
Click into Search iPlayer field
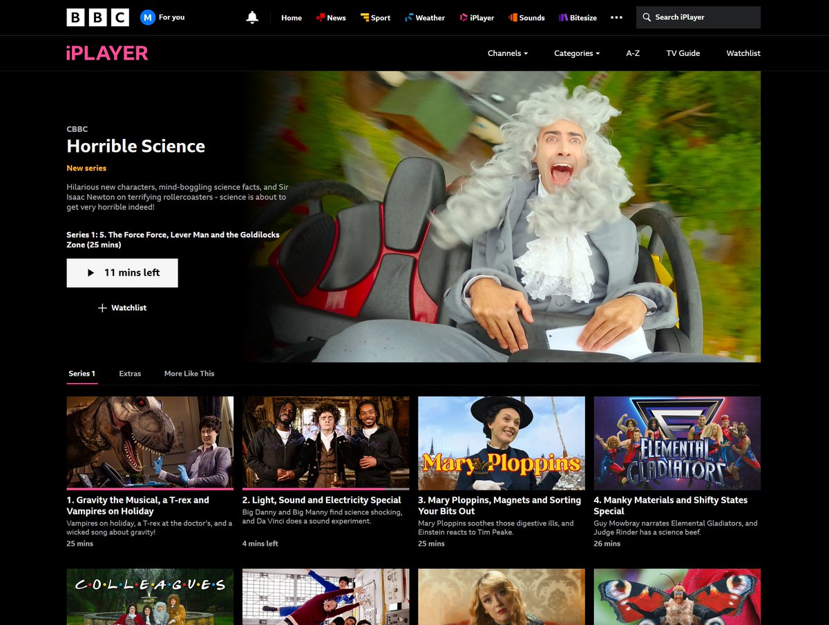pyautogui.click(x=698, y=17)
